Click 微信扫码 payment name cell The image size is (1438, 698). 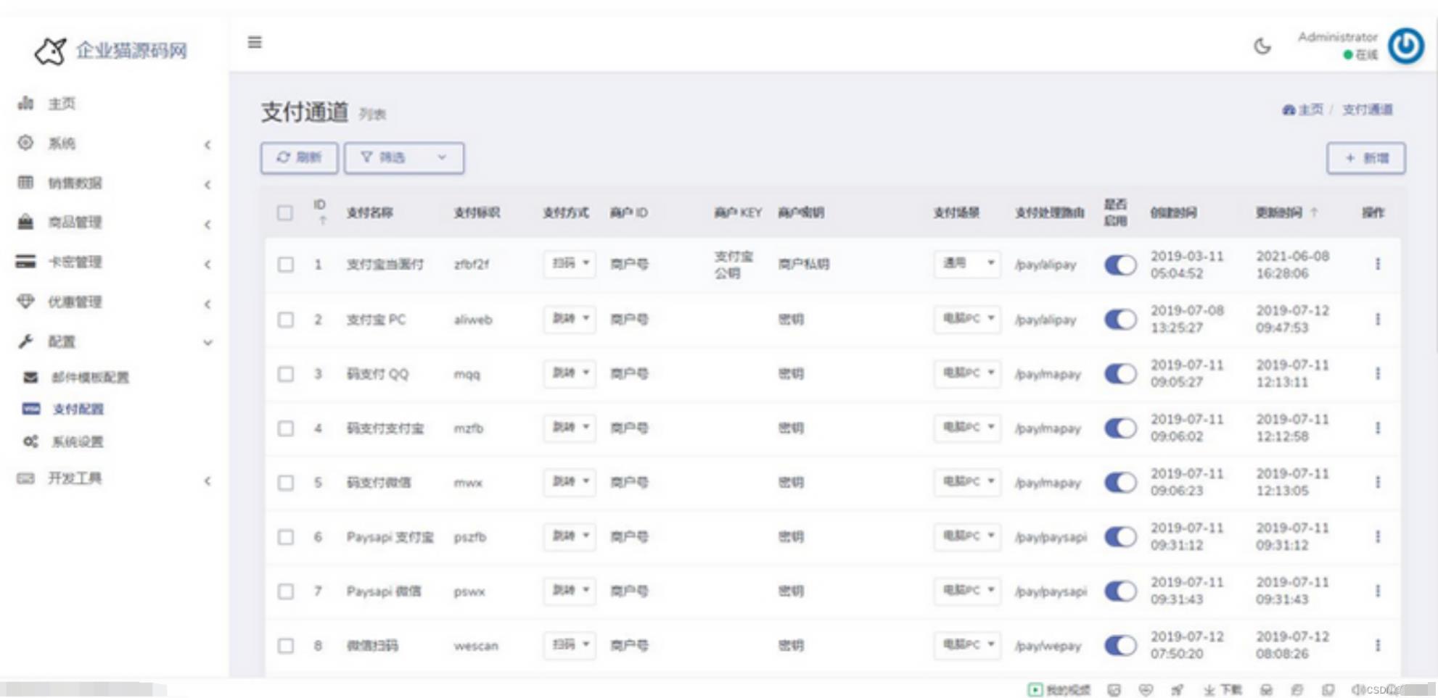click(372, 645)
